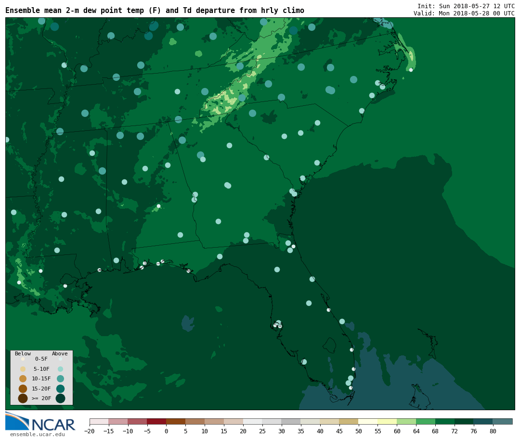This screenshot has width=520, height=440.
Task: Select the colorbar swatch above 80
Action: [x=503, y=421]
